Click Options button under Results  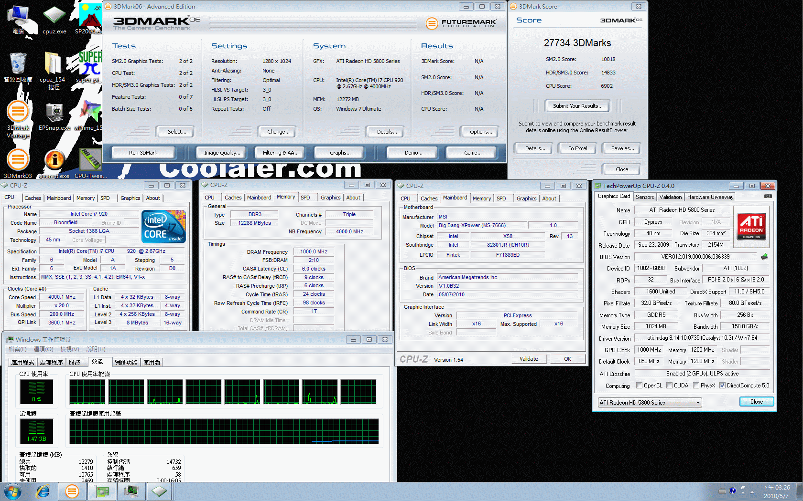point(480,132)
